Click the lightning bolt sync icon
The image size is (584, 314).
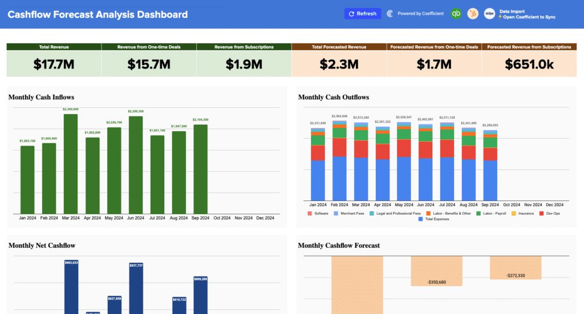tap(500, 17)
